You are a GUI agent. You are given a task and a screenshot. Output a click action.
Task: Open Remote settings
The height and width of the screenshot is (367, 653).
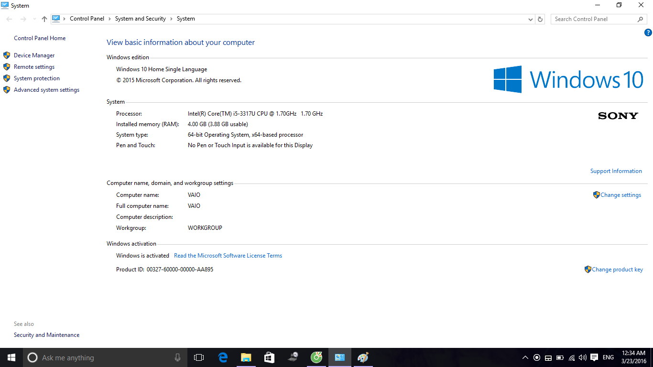pyautogui.click(x=34, y=67)
